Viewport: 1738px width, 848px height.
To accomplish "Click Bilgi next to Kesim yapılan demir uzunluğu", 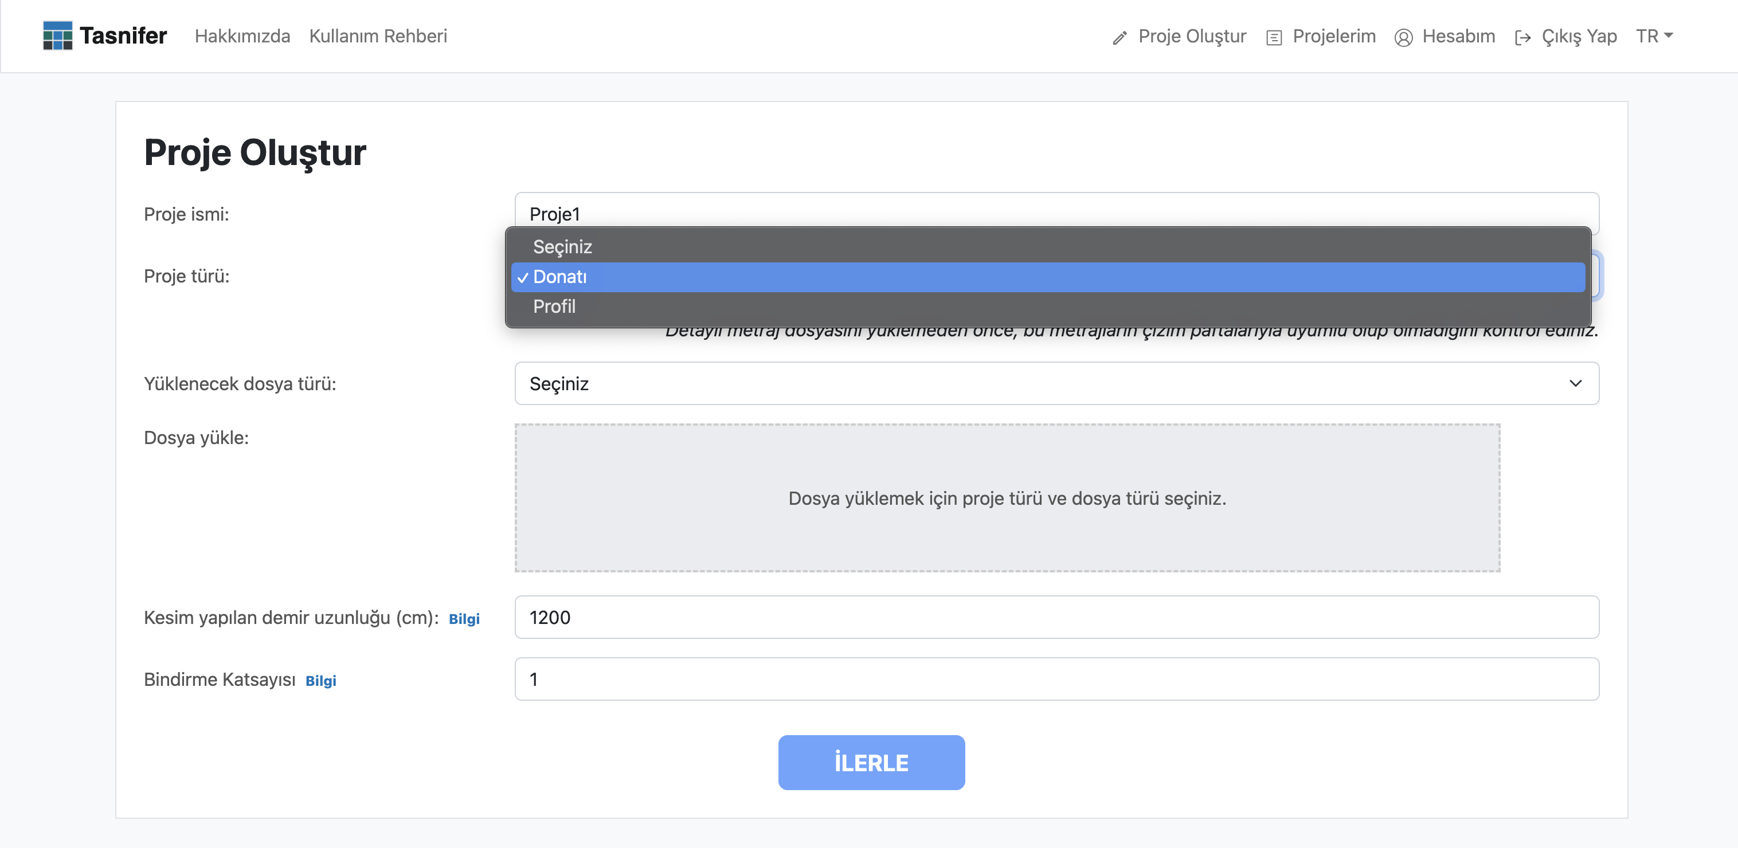I will (464, 619).
